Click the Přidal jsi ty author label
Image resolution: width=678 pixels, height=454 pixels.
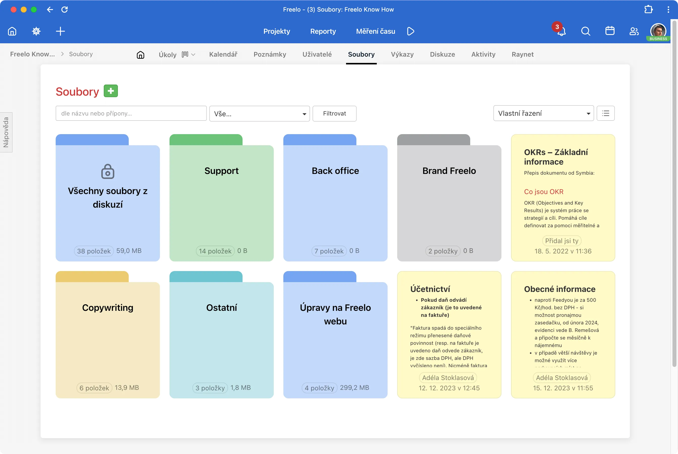pos(562,241)
